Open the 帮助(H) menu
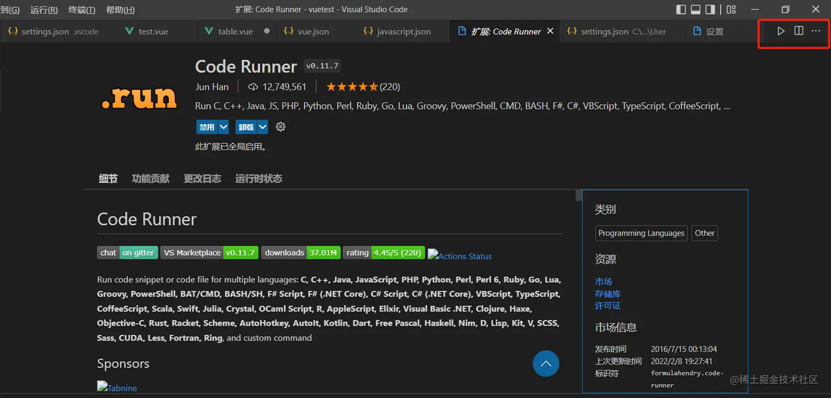The image size is (831, 398). [x=120, y=10]
